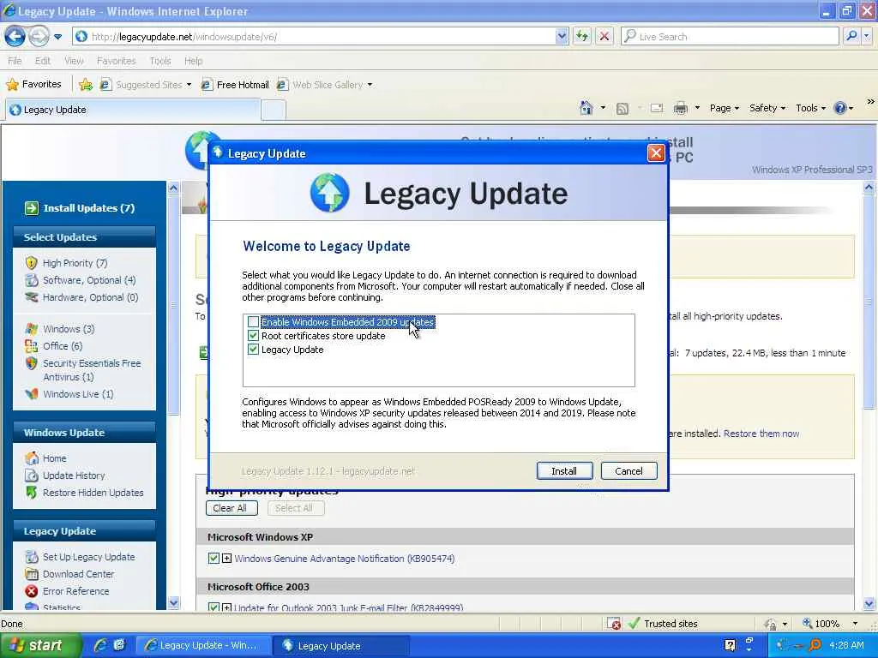Screen dimensions: 878x658
Task: Click the Windows Live butterfly icon
Action: click(x=32, y=394)
